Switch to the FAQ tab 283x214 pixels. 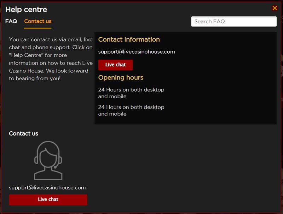11,21
